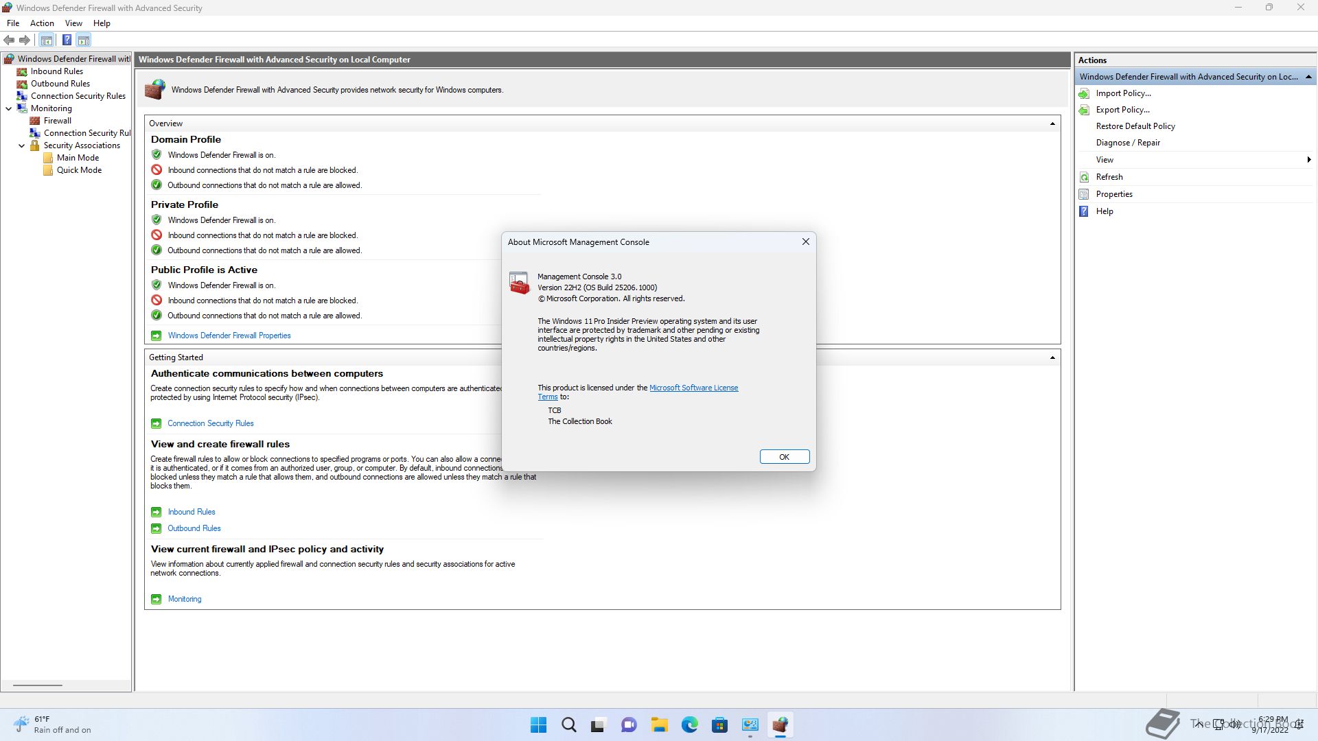Click the Back arrow toolbar icon
1318x741 pixels.
coord(9,40)
